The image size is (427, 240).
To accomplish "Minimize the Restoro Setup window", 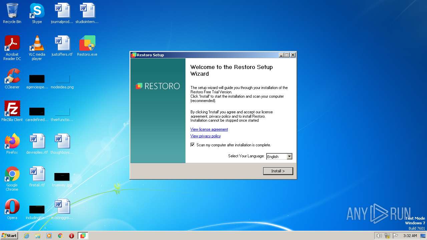I will [x=281, y=55].
